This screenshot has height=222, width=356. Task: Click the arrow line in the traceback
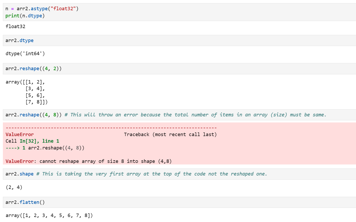click(45, 148)
